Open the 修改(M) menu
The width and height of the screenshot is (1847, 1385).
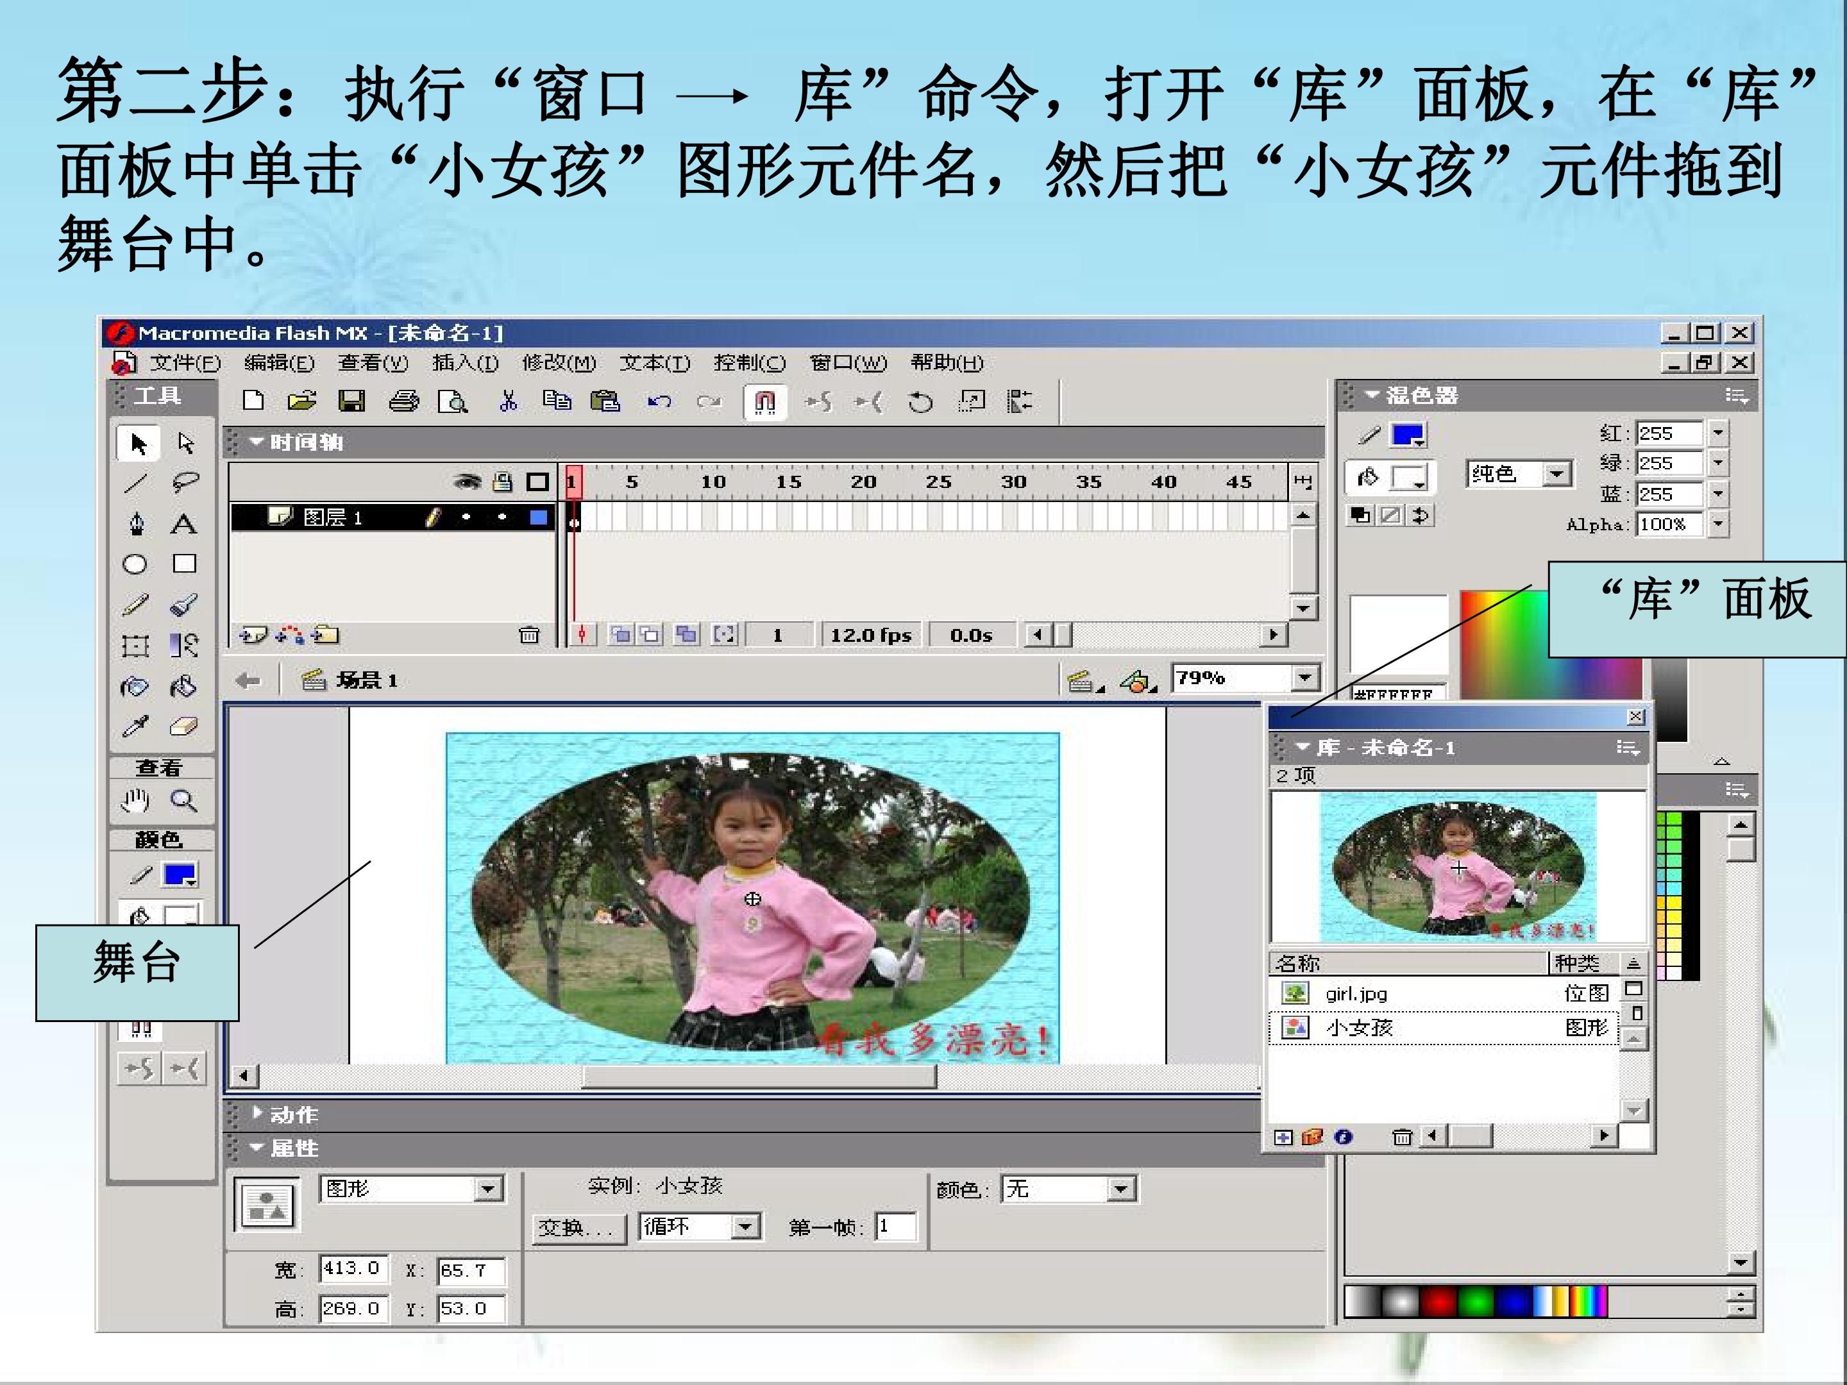[559, 362]
